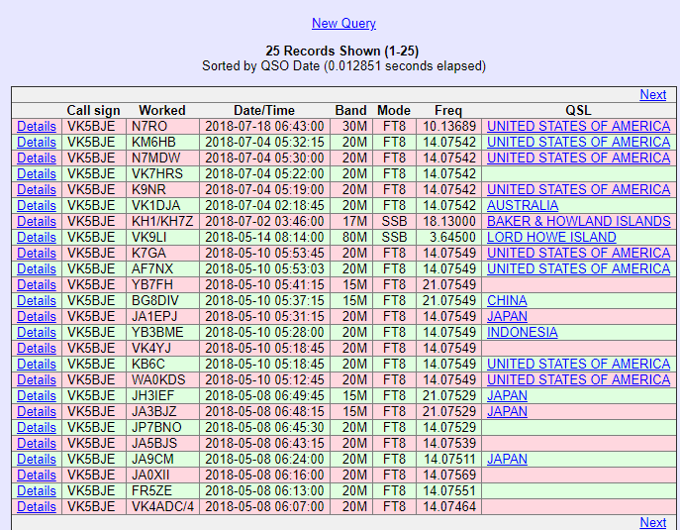Open Details for the KB6C contact
This screenshot has height=530, width=680.
click(37, 364)
